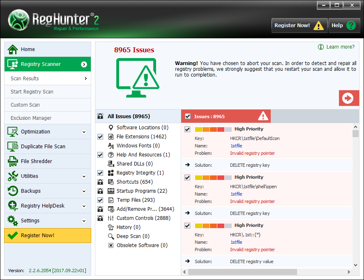Screen dimensions: 364x280
Task: Click the Optimization icon in sidebar
Action: [x=13, y=132]
